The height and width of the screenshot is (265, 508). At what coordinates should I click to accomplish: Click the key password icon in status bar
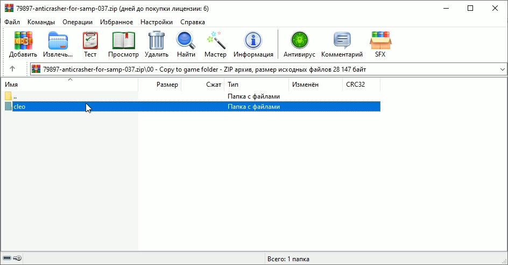tap(18, 258)
